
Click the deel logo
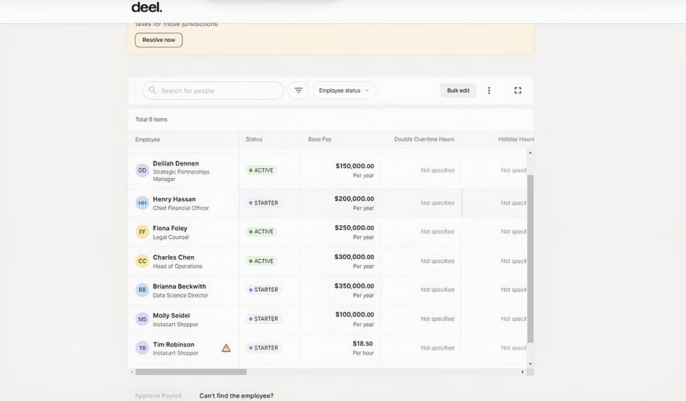147,8
